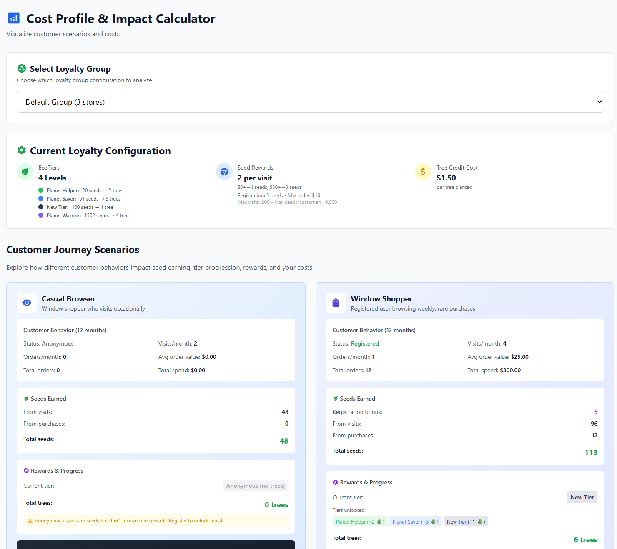
Task: Click the blue cube Seed Rewards icon
Action: point(224,172)
